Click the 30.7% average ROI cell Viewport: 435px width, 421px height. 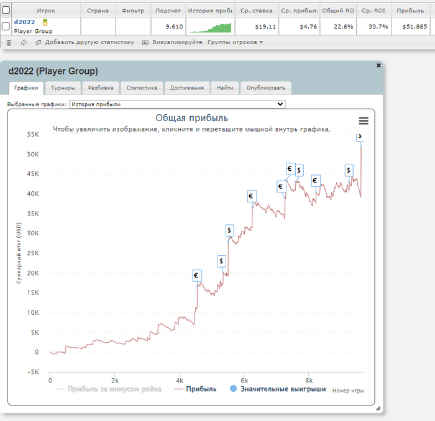(373, 27)
